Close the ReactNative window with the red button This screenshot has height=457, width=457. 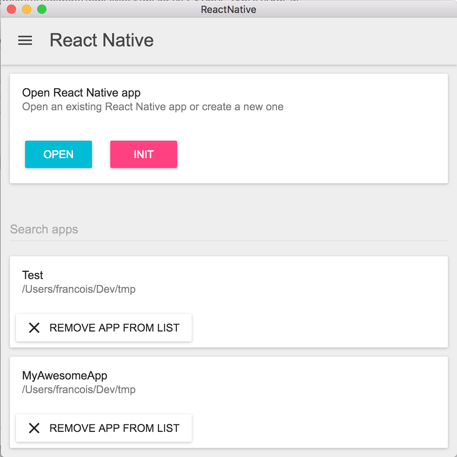(x=11, y=9)
